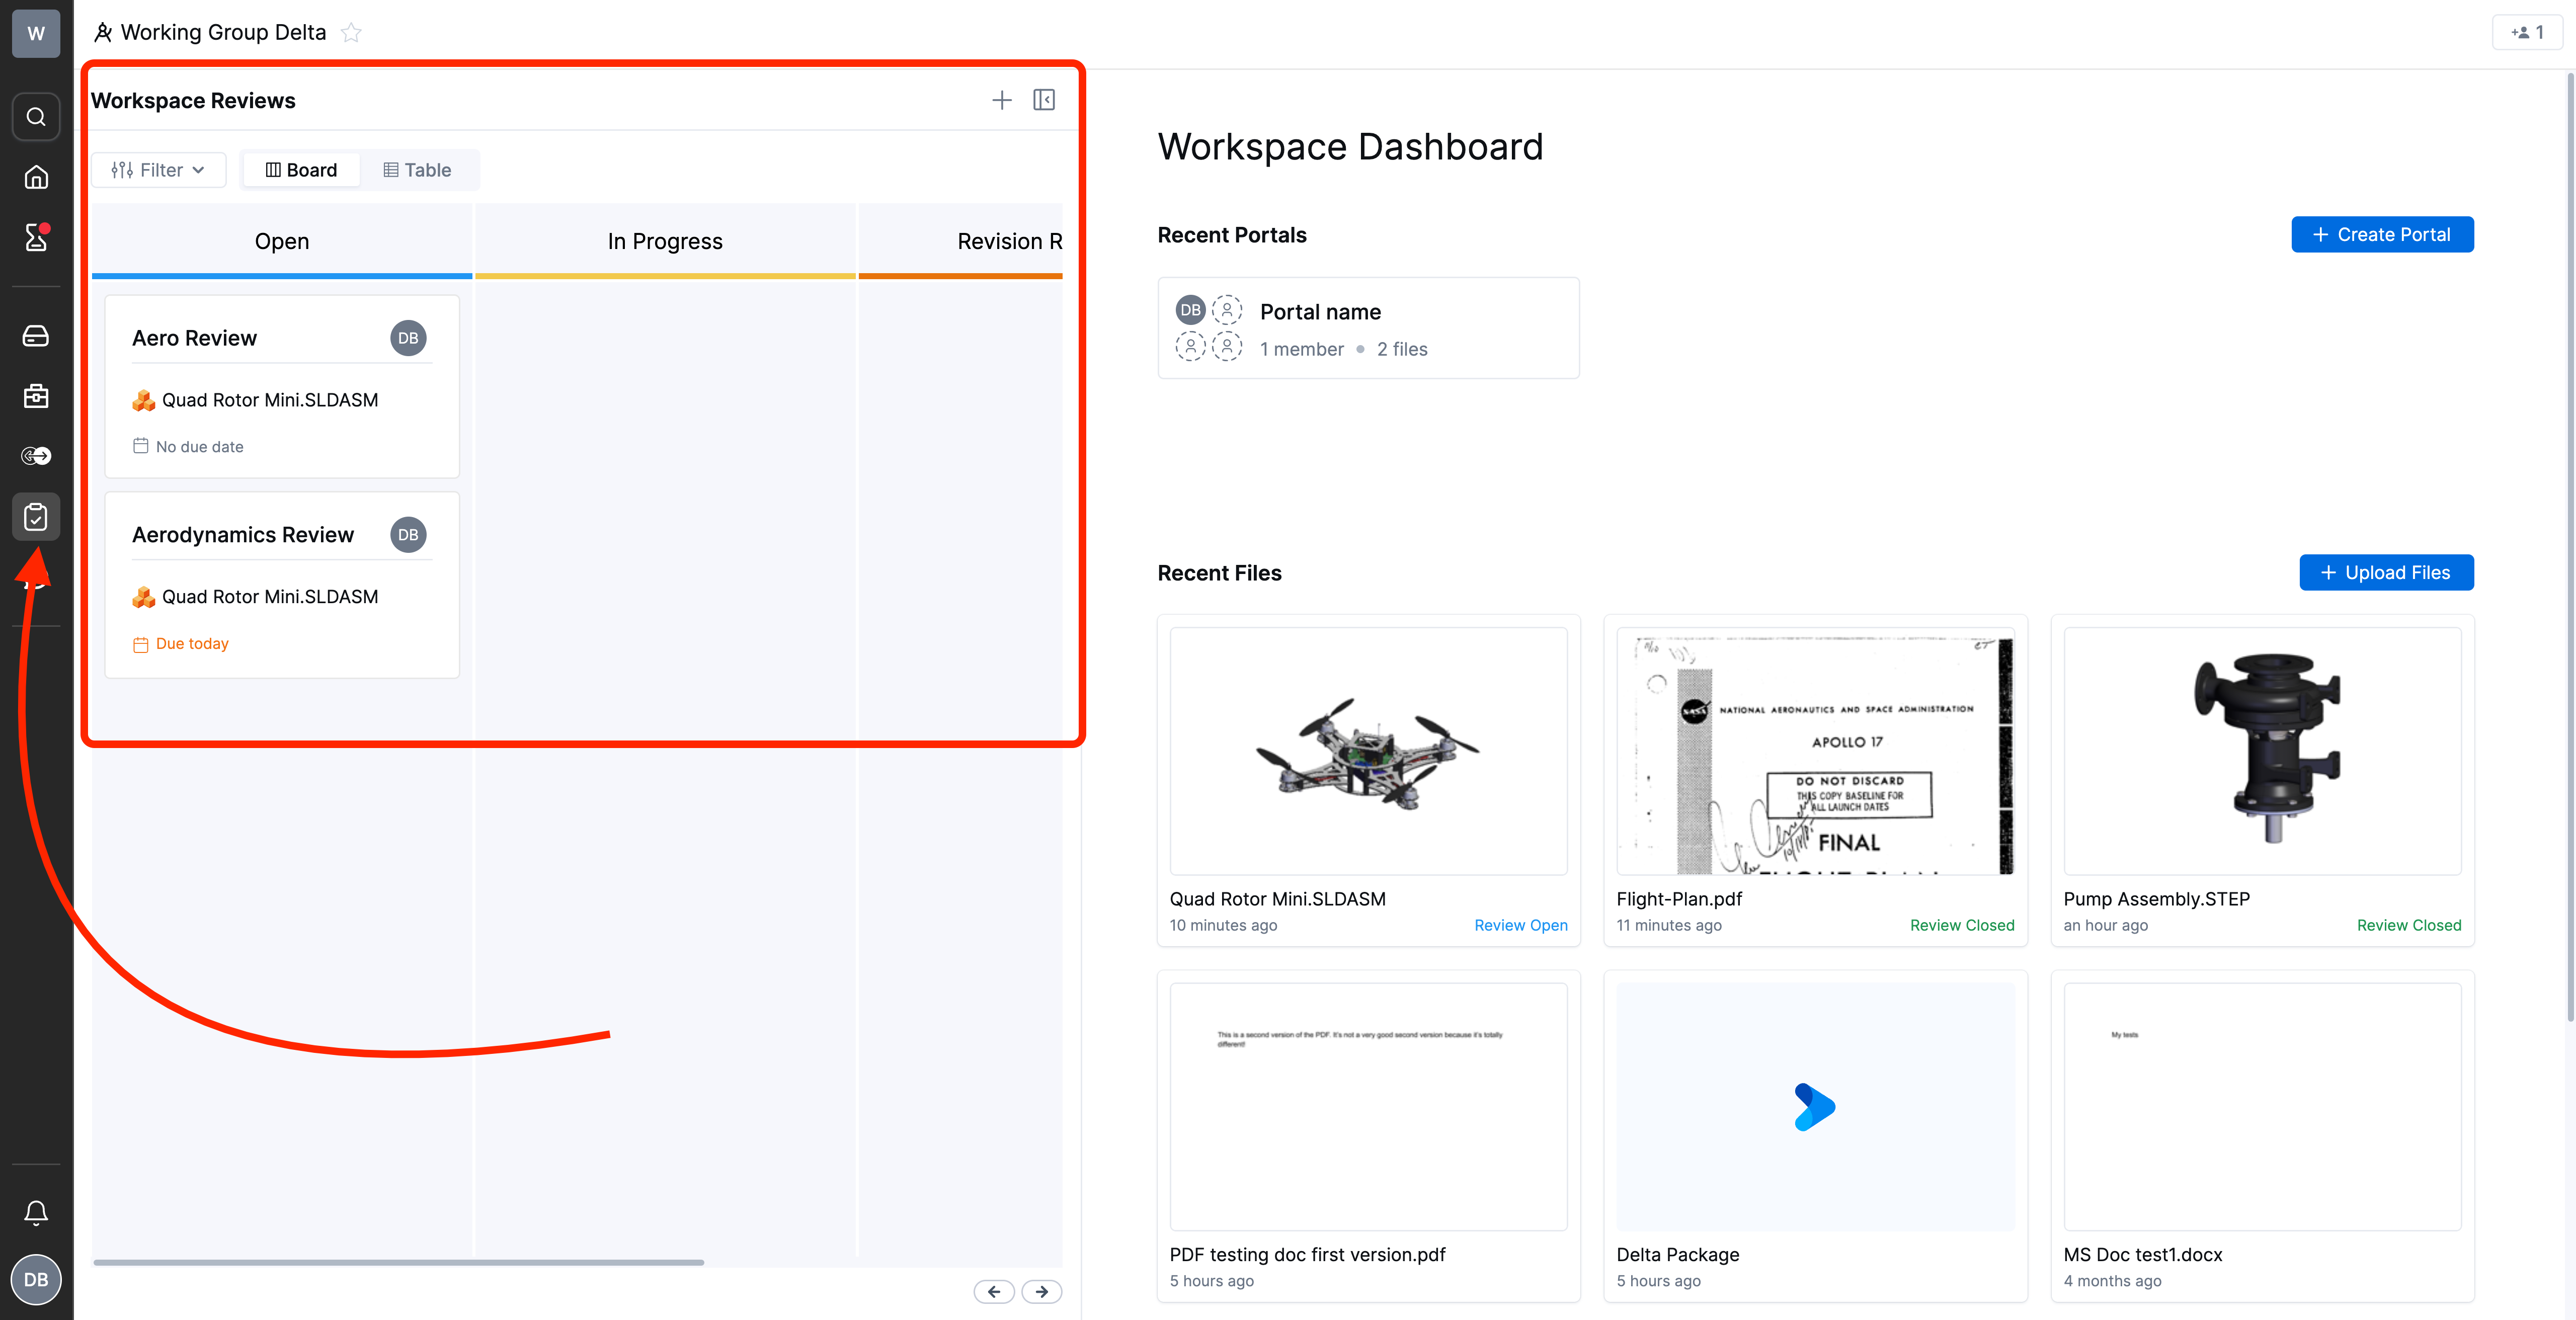The height and width of the screenshot is (1320, 2576).
Task: Click the assembly file icon in Aero Review card
Action: (144, 400)
